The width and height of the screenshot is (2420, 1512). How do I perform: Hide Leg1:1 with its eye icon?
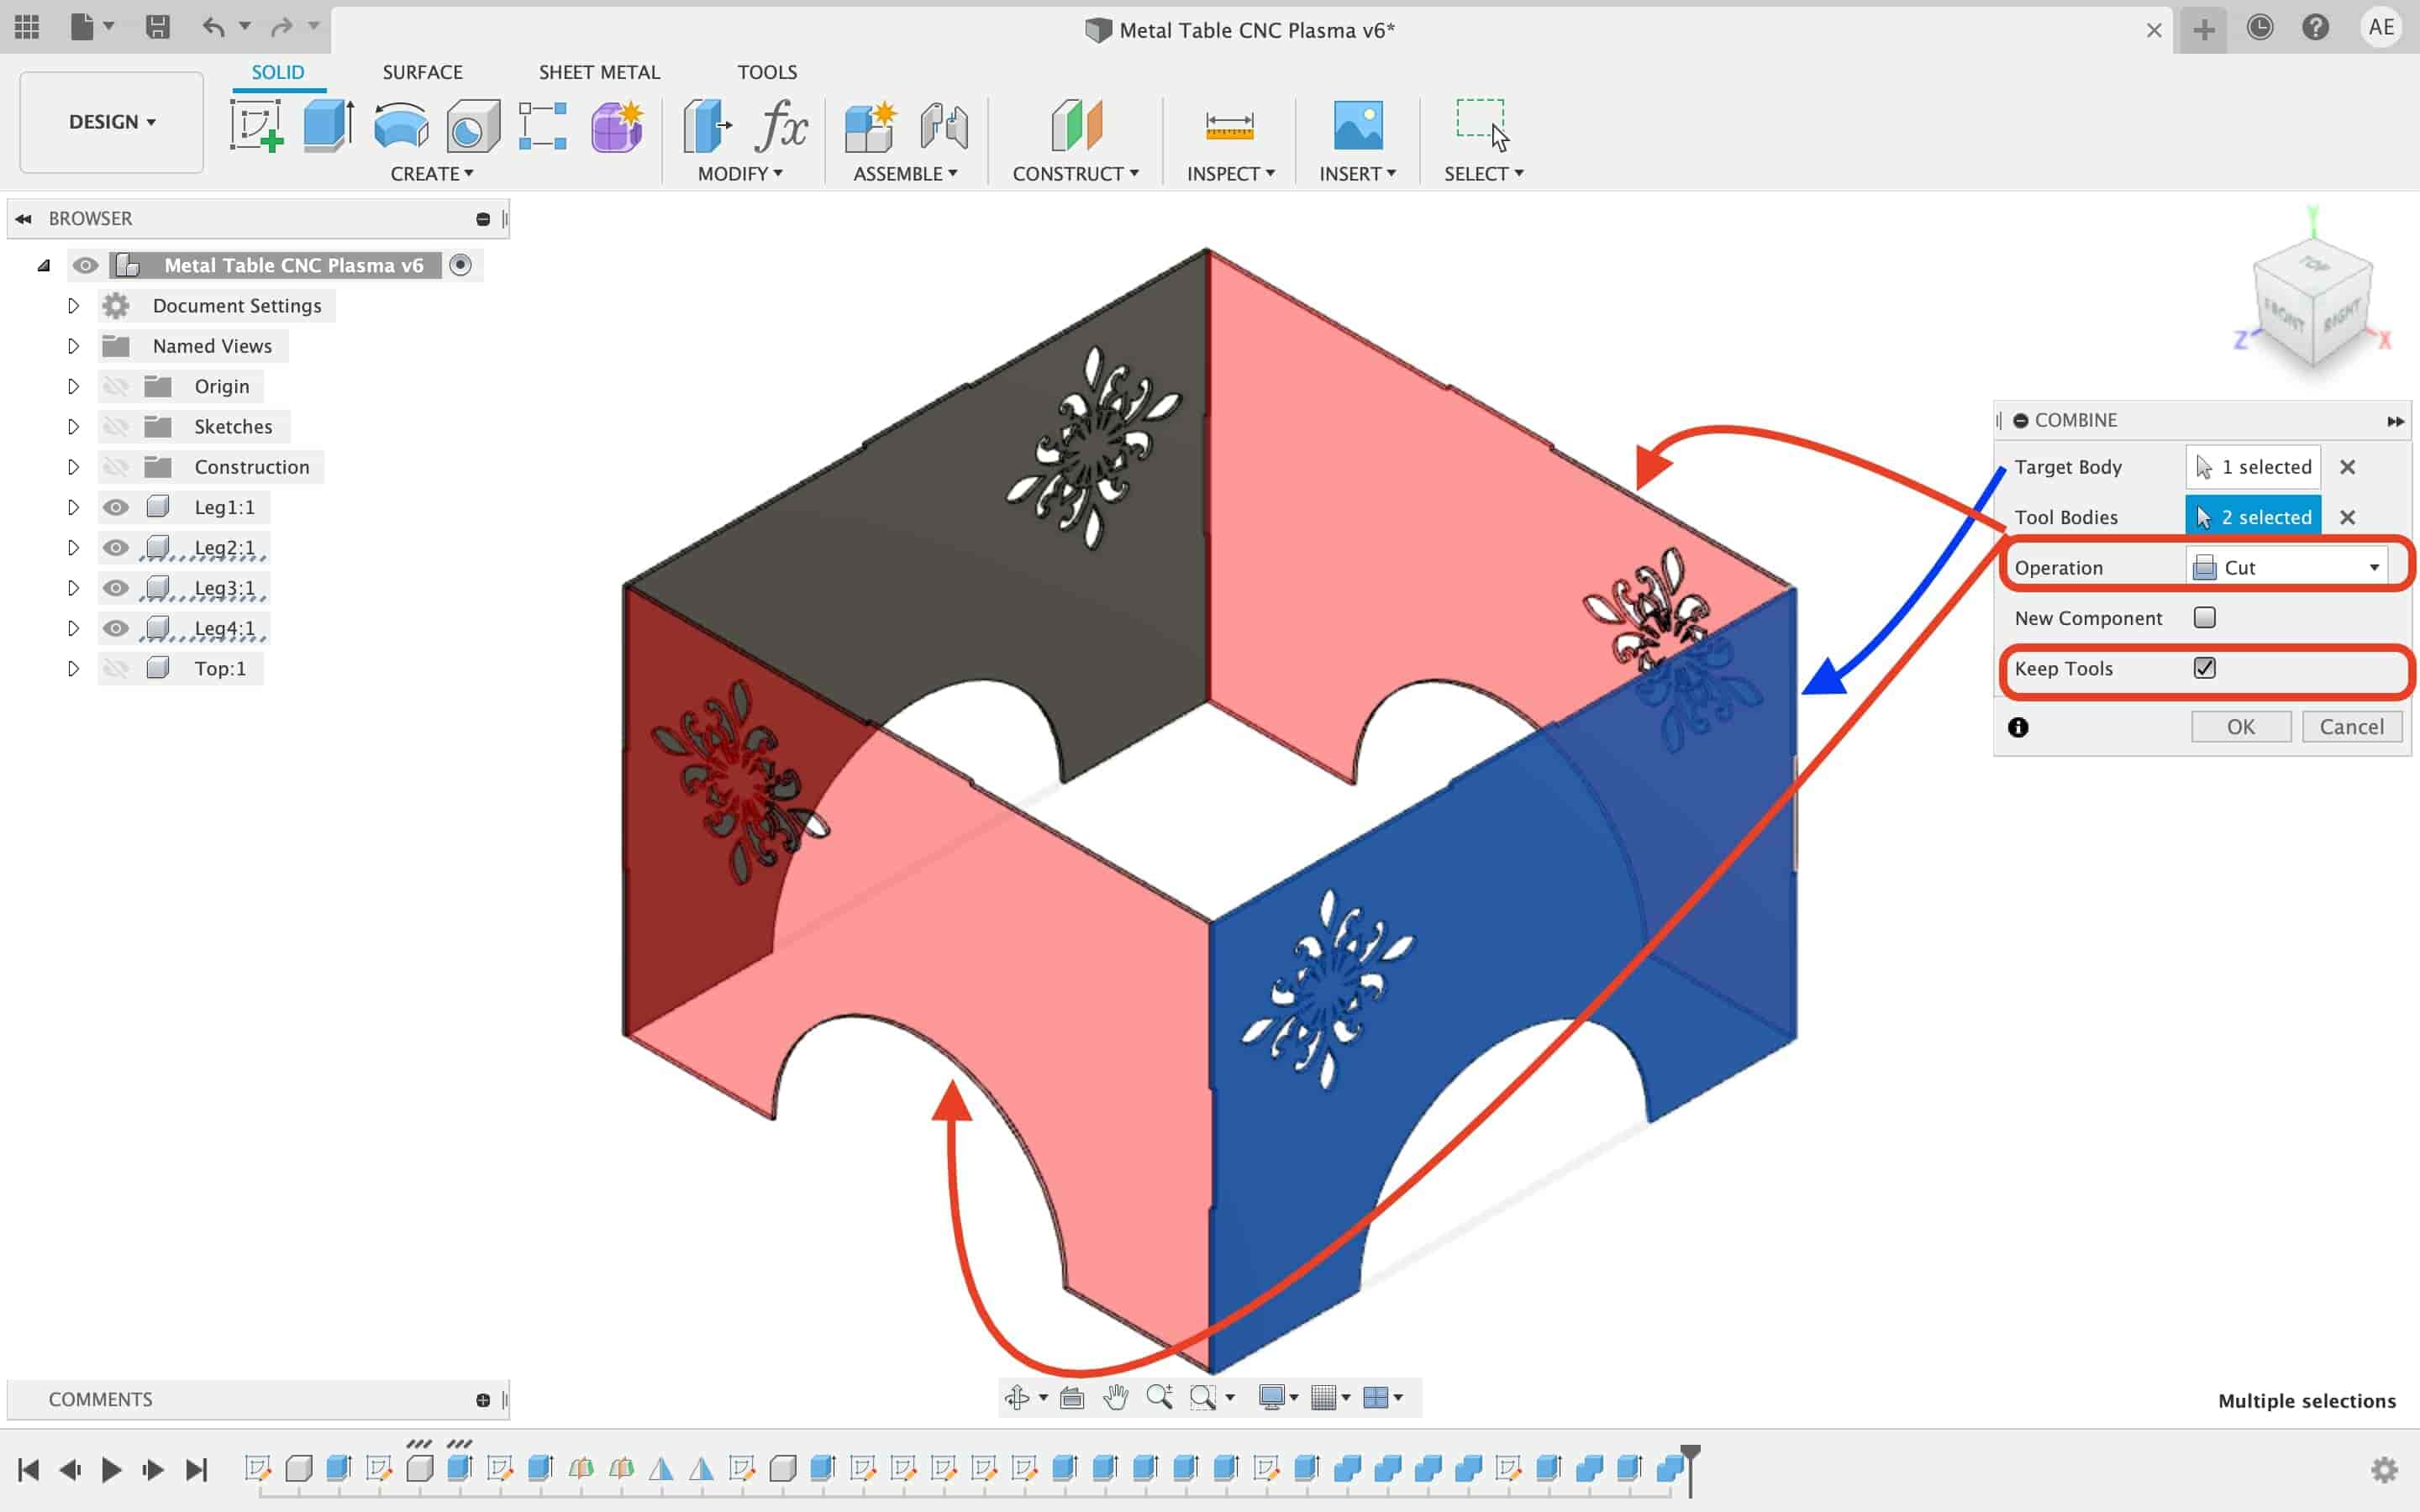click(116, 507)
